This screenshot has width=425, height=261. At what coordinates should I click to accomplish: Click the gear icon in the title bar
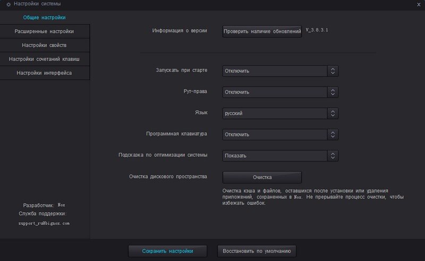pyautogui.click(x=8, y=4)
